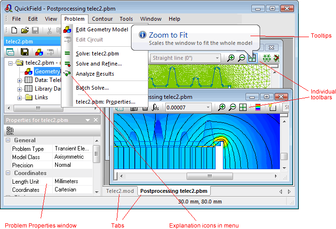336x229 pixels.
Task: Open the Contour menu
Action: [102, 19]
